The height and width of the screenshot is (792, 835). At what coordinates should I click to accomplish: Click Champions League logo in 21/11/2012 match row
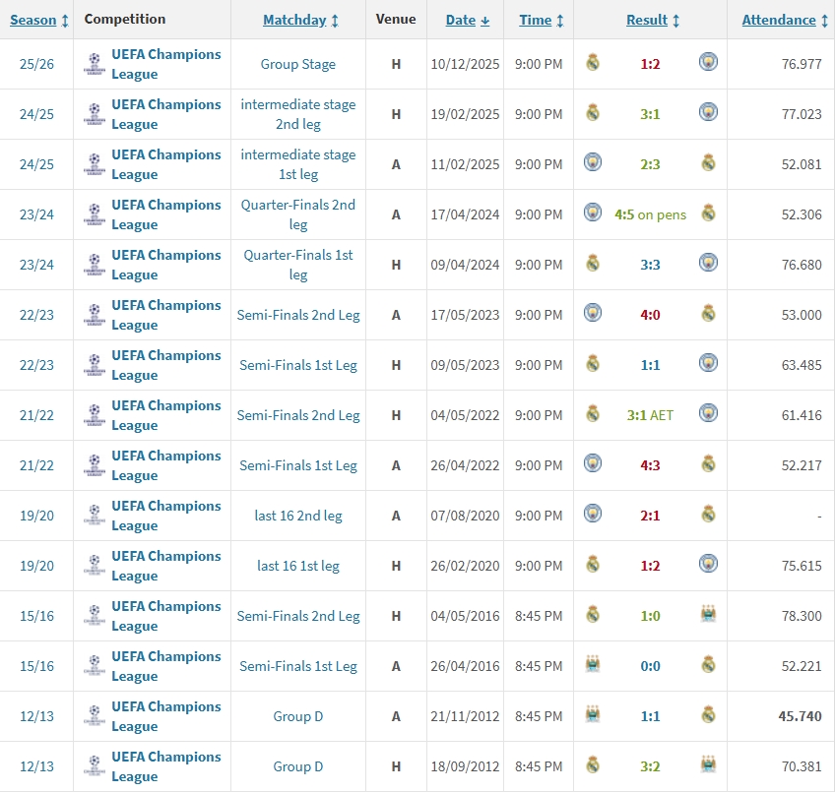94,716
